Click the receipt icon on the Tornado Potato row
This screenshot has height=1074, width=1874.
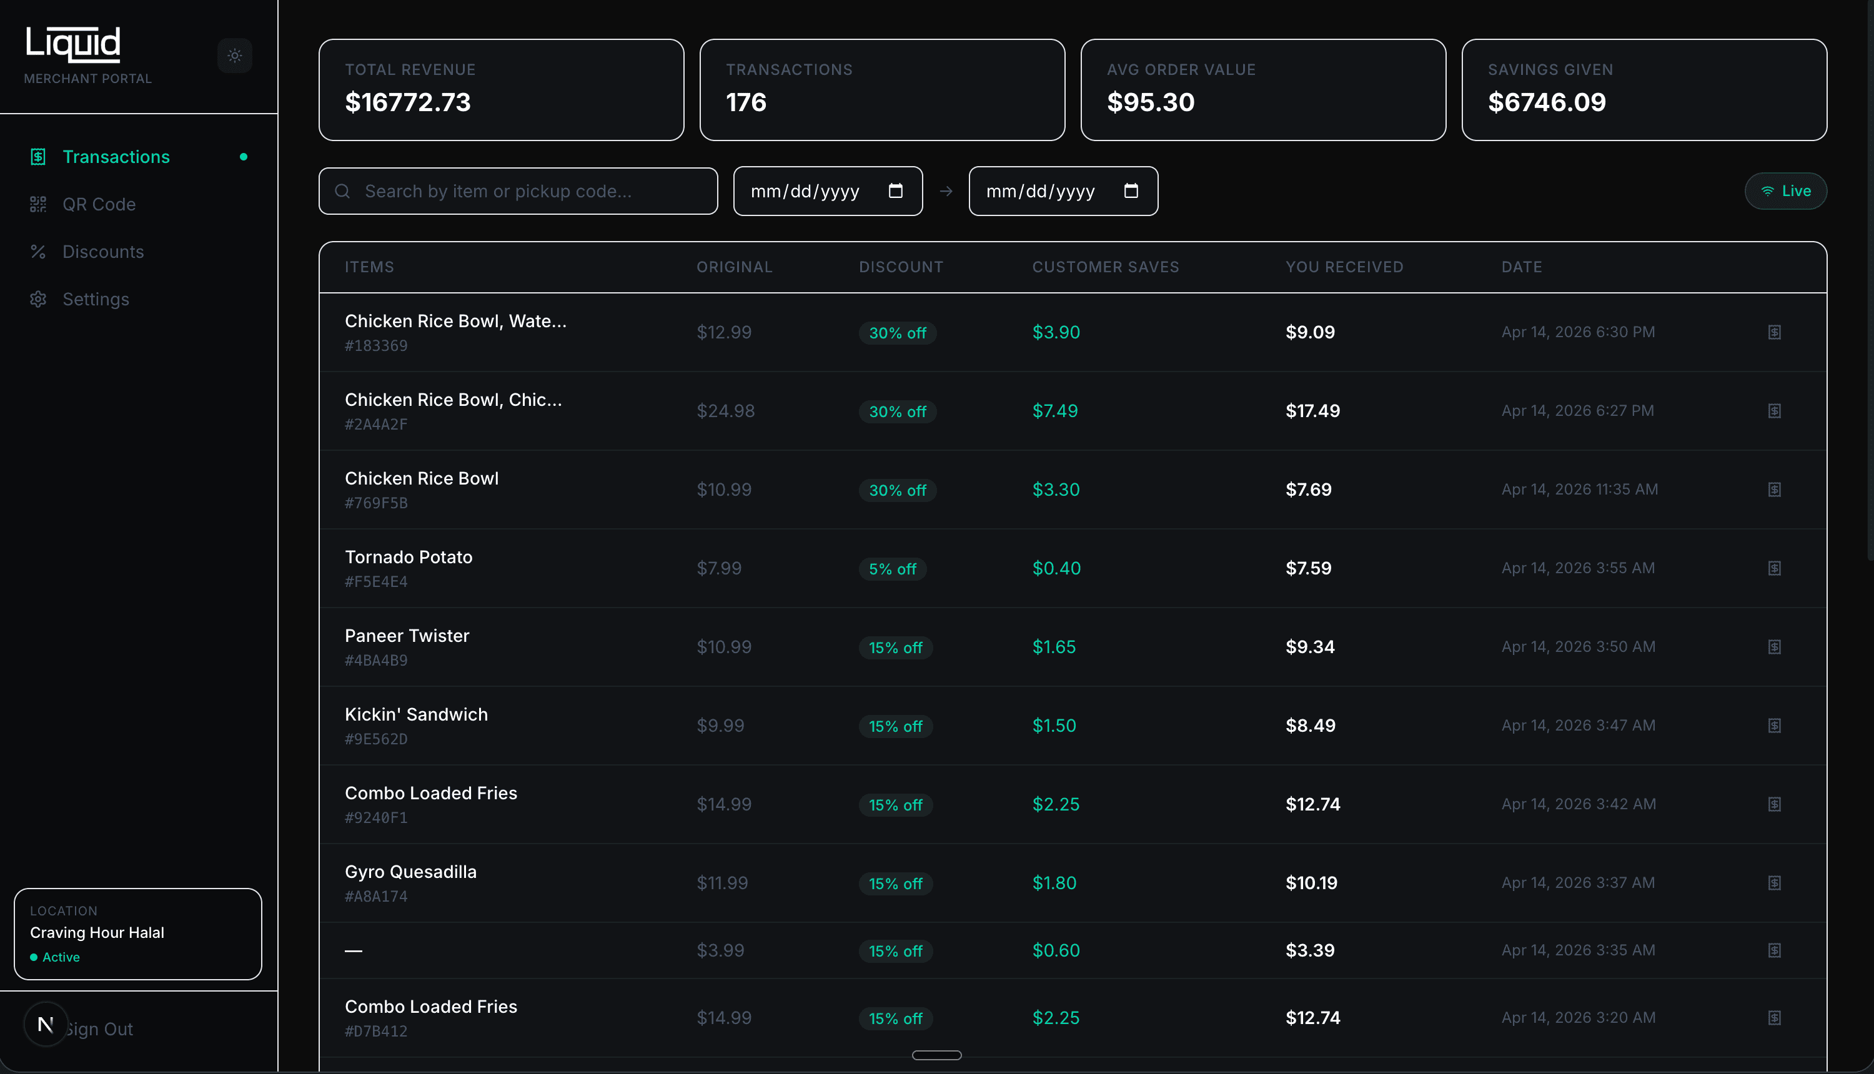(1773, 568)
